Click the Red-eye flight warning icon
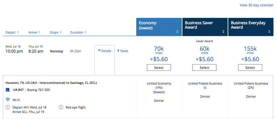277x119 pixels. (61, 107)
